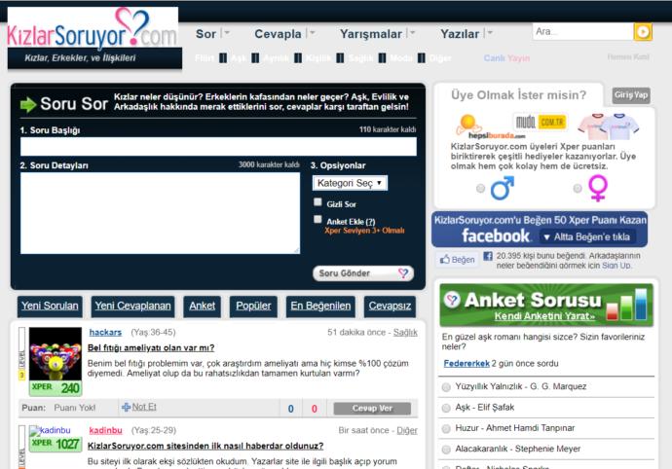This screenshot has height=469, width=672.
Task: Open hackars billiard-balls avatar
Action: [56, 354]
